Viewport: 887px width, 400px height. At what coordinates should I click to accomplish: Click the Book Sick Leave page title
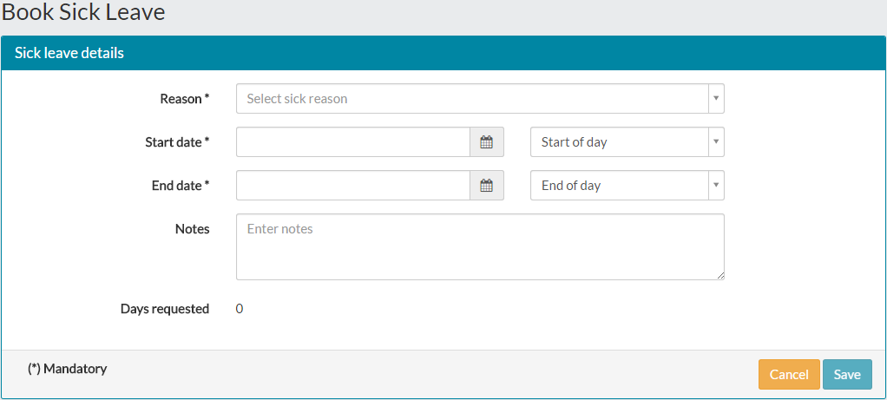click(83, 12)
